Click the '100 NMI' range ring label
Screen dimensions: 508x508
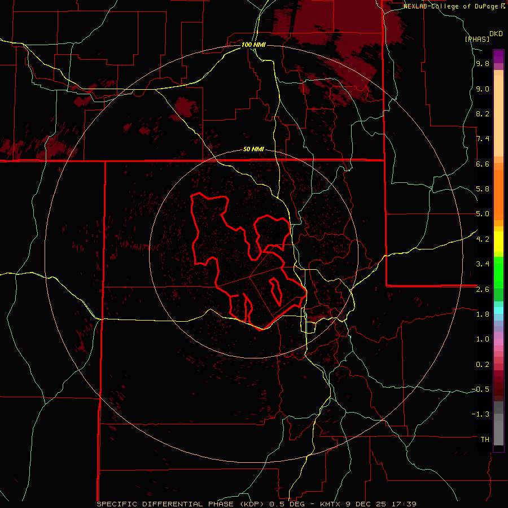[253, 45]
